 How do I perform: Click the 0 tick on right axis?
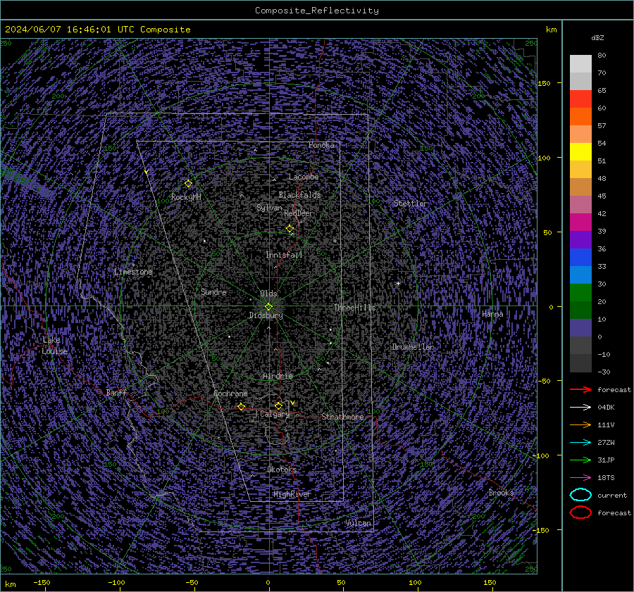pos(551,307)
